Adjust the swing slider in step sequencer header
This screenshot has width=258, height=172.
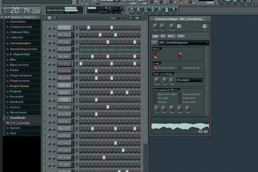pos(118,18)
